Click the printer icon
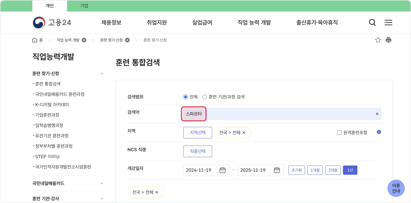This screenshot has height=203, width=411. pos(388,40)
